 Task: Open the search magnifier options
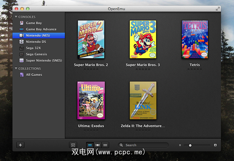[x=121, y=145]
